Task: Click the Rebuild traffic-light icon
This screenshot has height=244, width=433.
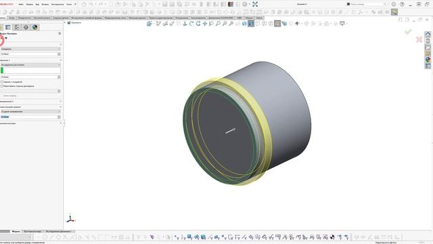Action: pyautogui.click(x=231, y=4)
